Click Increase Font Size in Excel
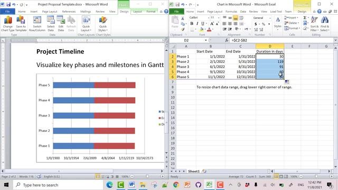The width and height of the screenshot is (338, 190). pos(212,23)
